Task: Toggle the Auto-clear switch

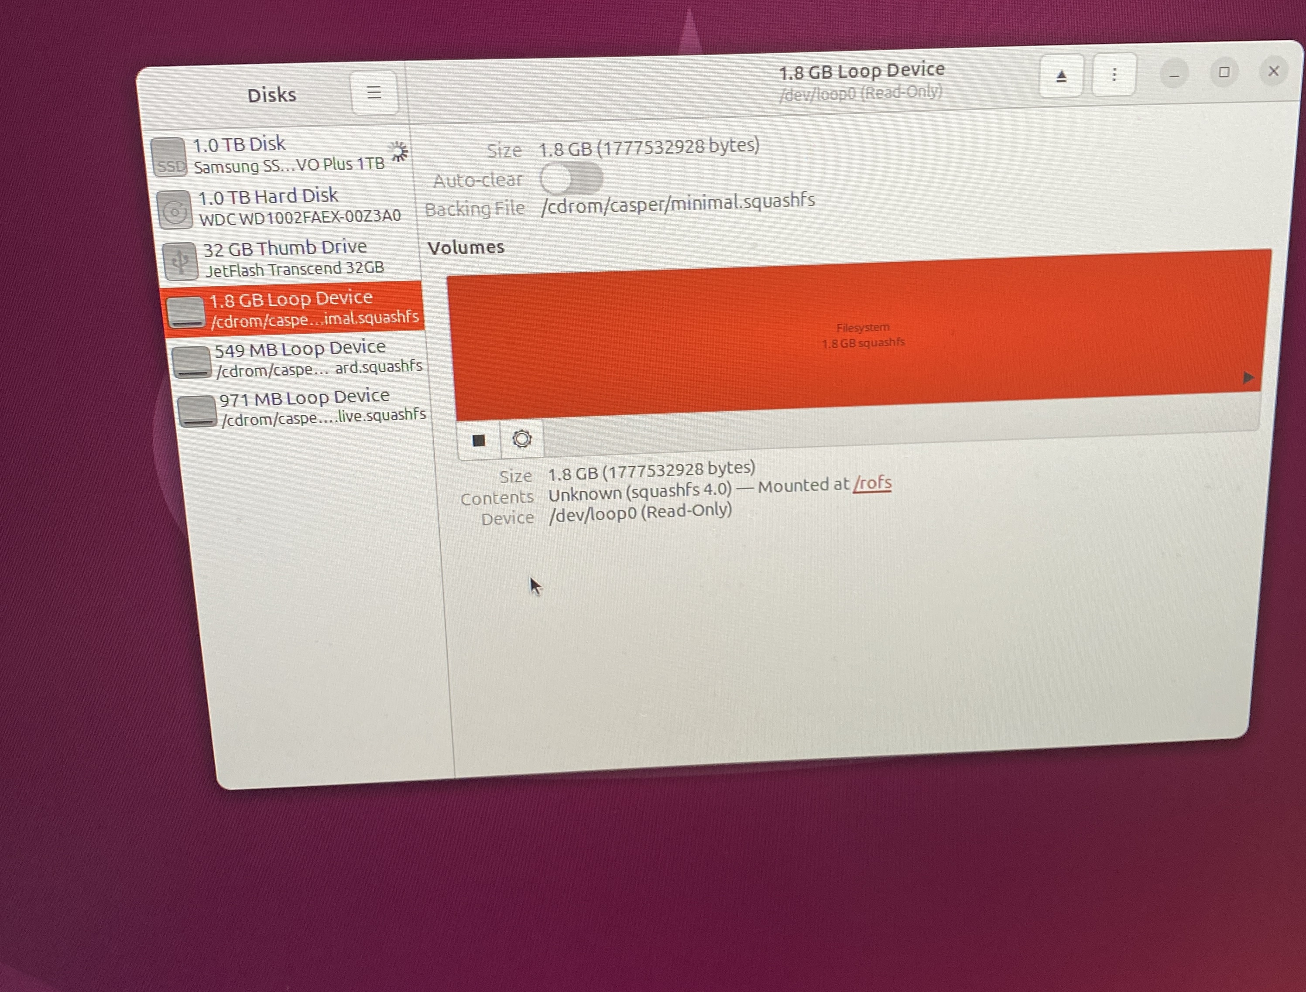Action: (571, 178)
